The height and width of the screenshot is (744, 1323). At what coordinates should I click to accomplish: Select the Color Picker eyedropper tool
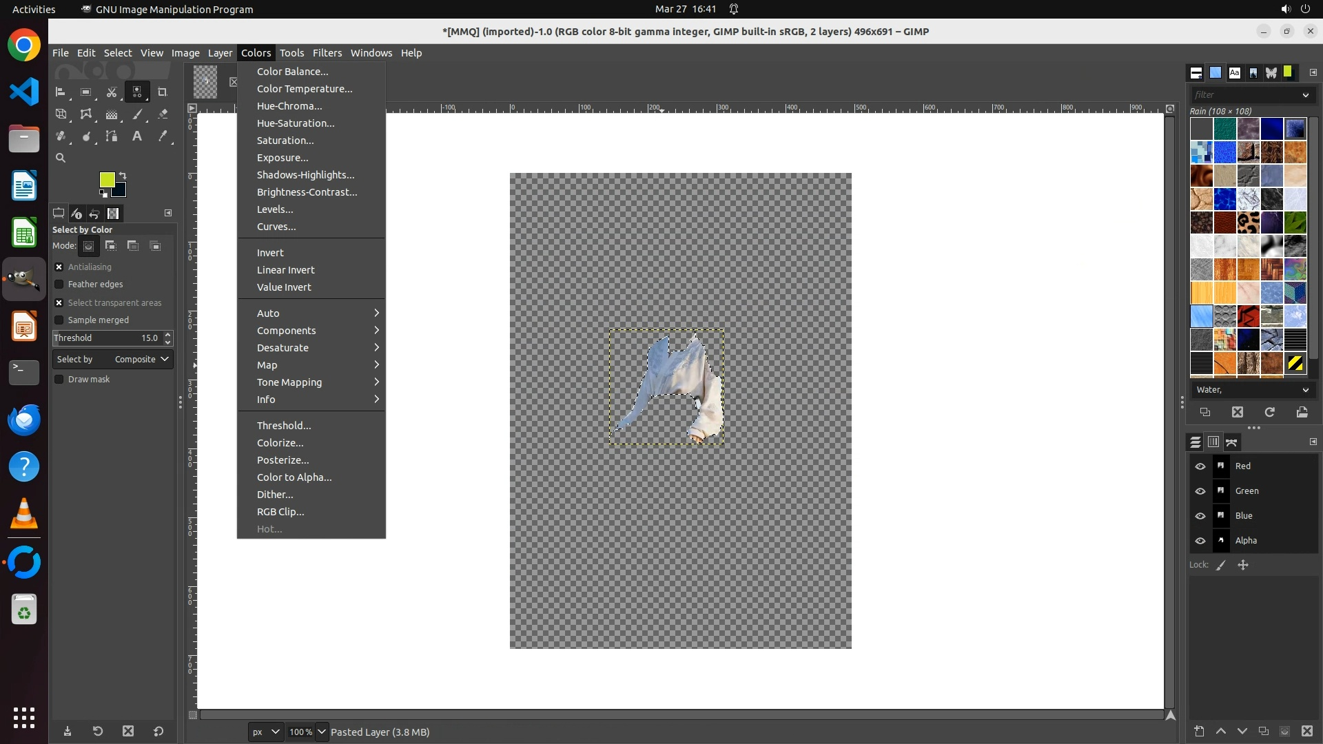coord(163,136)
